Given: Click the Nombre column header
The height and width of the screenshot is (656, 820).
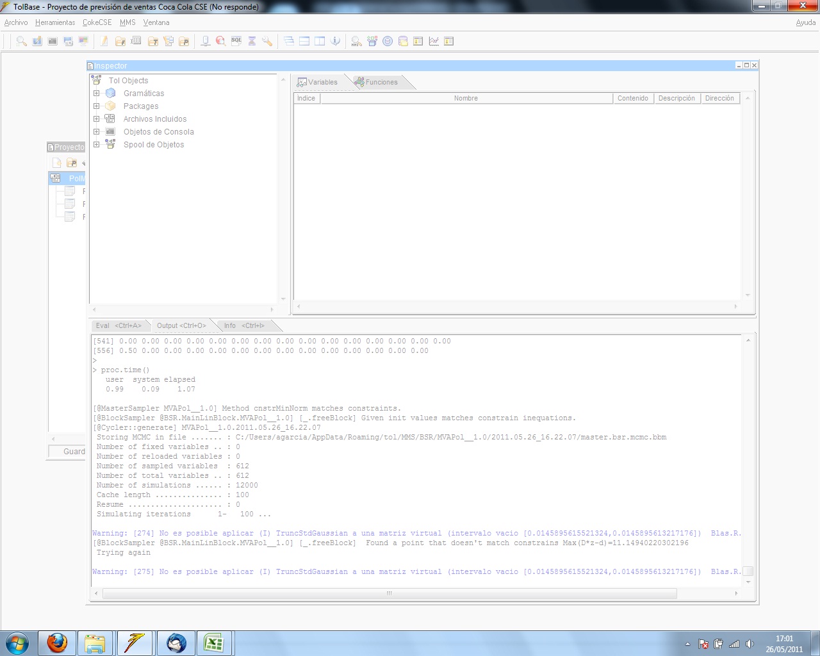Looking at the screenshot, I should 466,98.
